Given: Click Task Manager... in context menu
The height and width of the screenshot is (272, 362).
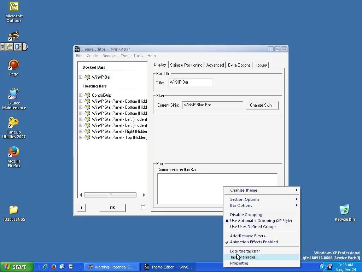Looking at the screenshot, I should [x=262, y=257].
